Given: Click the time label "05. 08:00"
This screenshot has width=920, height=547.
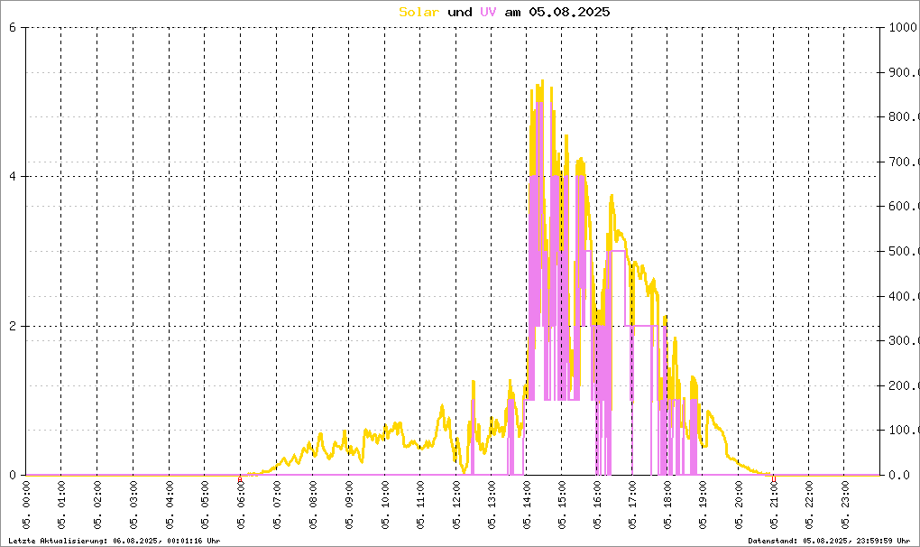Looking at the screenshot, I should tap(312, 505).
